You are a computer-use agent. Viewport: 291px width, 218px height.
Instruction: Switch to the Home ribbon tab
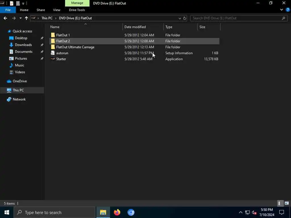click(24, 10)
